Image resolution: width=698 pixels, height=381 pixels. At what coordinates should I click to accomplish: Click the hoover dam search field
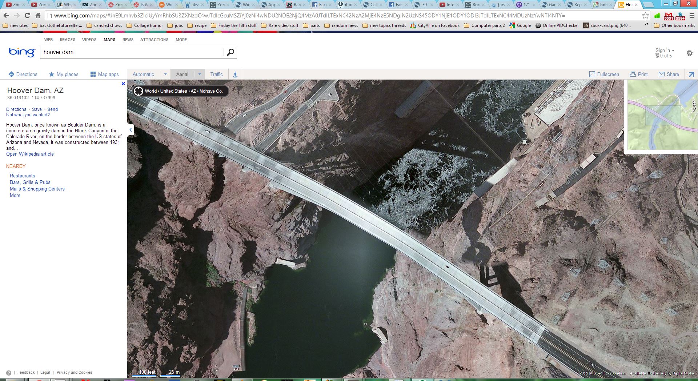pos(132,52)
